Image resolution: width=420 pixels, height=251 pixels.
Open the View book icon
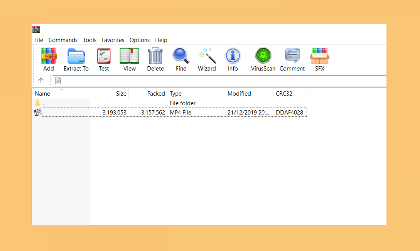pos(129,56)
